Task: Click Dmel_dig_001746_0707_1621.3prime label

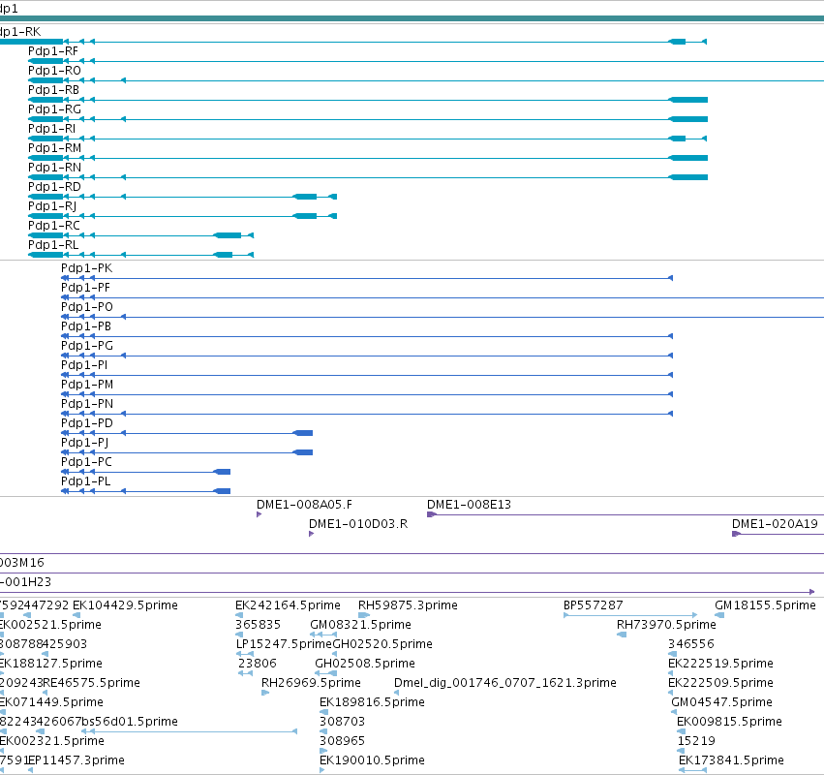Action: 505,684
